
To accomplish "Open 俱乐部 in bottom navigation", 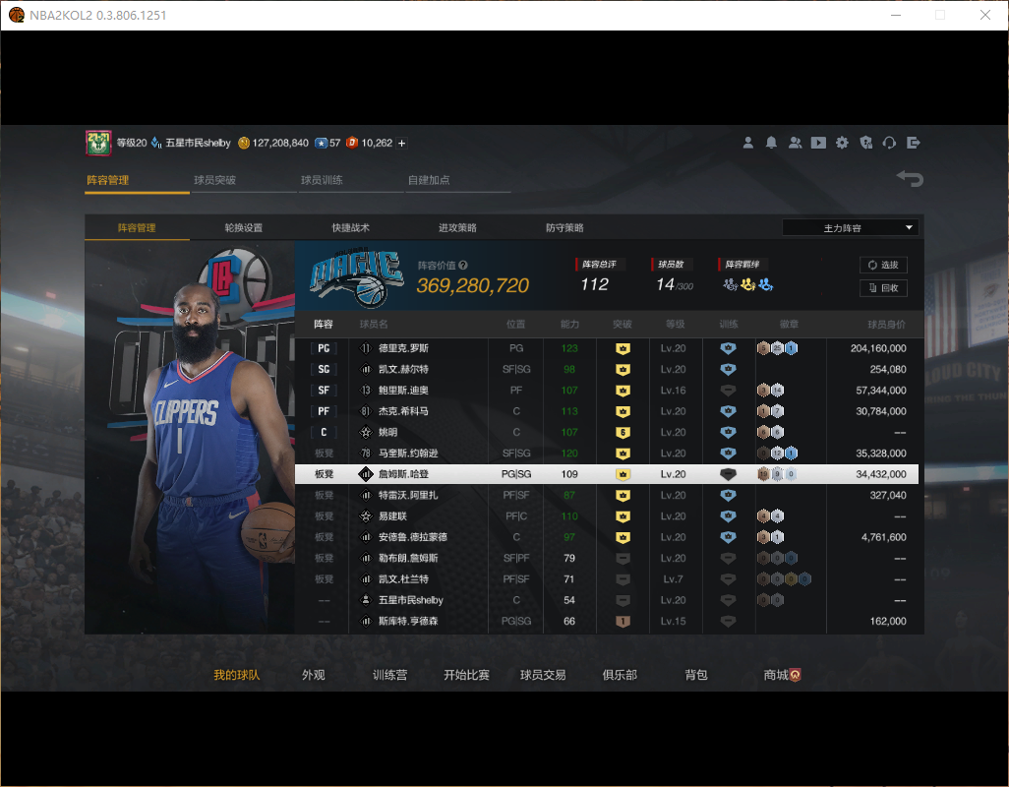I will 620,675.
